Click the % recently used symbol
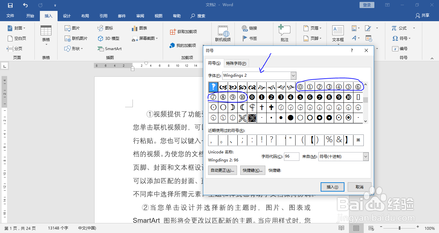 pyautogui.click(x=329, y=140)
